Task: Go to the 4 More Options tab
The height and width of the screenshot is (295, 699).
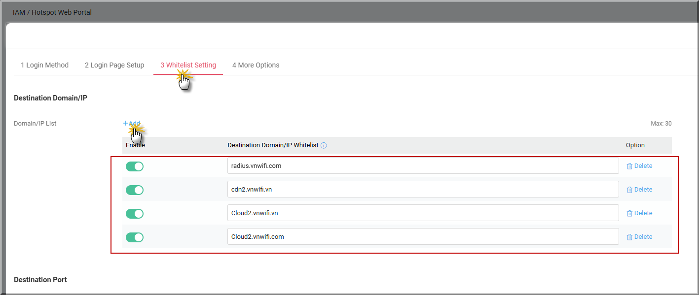Action: click(x=256, y=65)
